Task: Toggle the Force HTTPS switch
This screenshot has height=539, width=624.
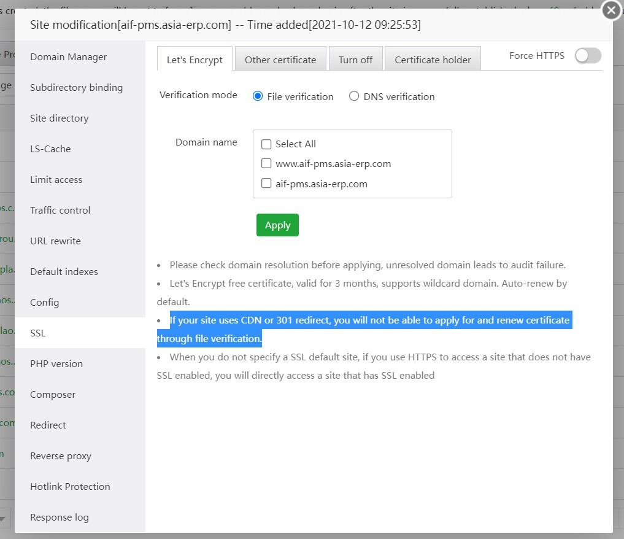Action: 587,56
